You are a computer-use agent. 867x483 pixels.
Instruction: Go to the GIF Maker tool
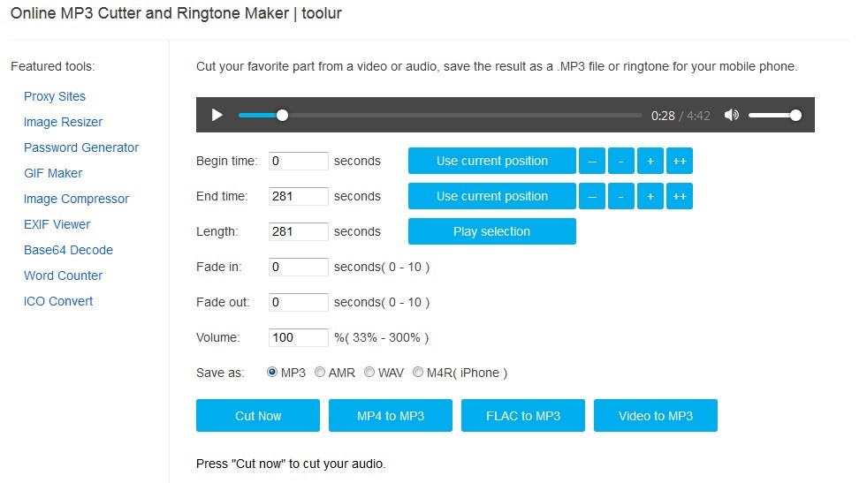[x=53, y=173]
